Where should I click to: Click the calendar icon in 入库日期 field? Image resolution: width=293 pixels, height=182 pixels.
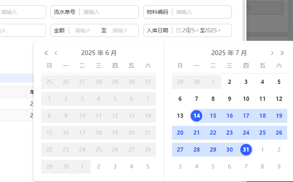[x=178, y=30]
